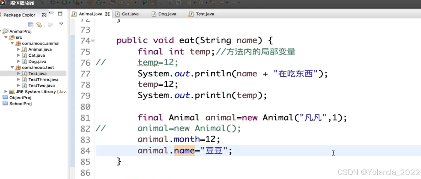Select TestTwo.java in the tree
Viewport: 421px width, 179px height.
pos(42,85)
